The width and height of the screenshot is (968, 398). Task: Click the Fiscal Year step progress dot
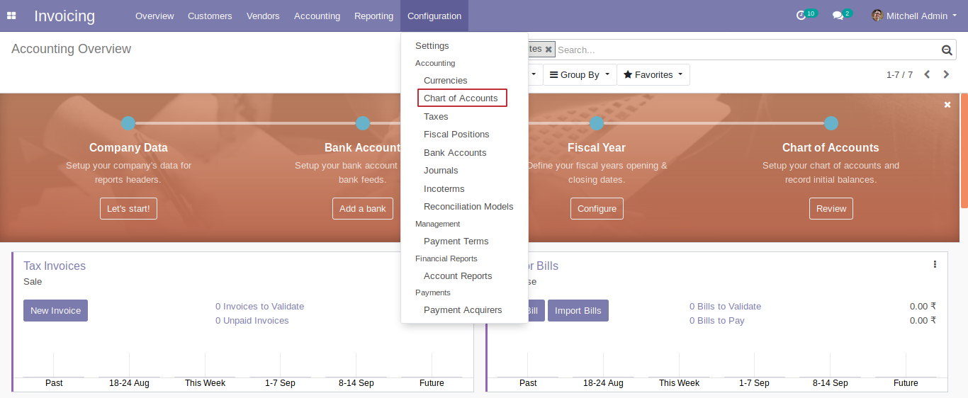(x=597, y=123)
